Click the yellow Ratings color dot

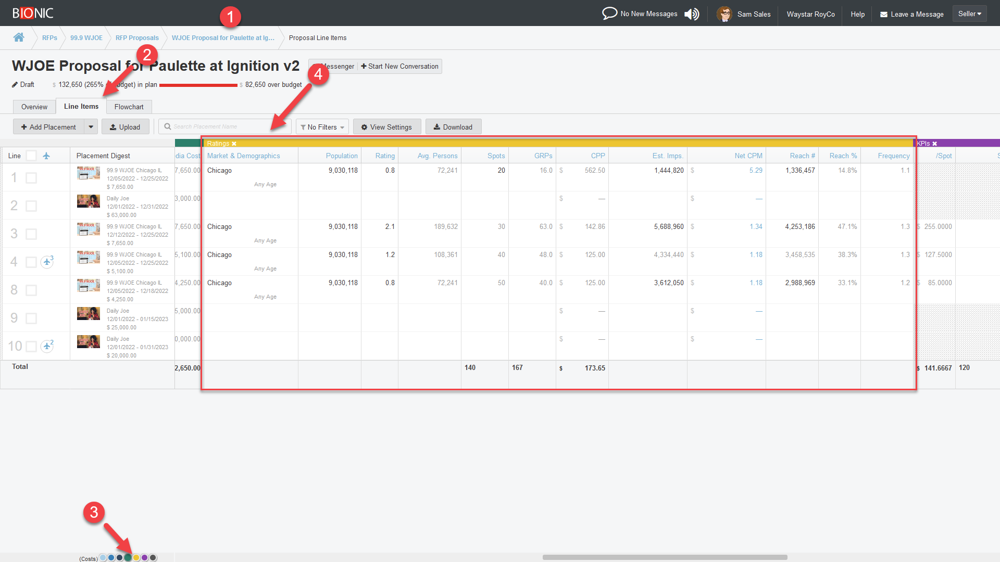136,558
